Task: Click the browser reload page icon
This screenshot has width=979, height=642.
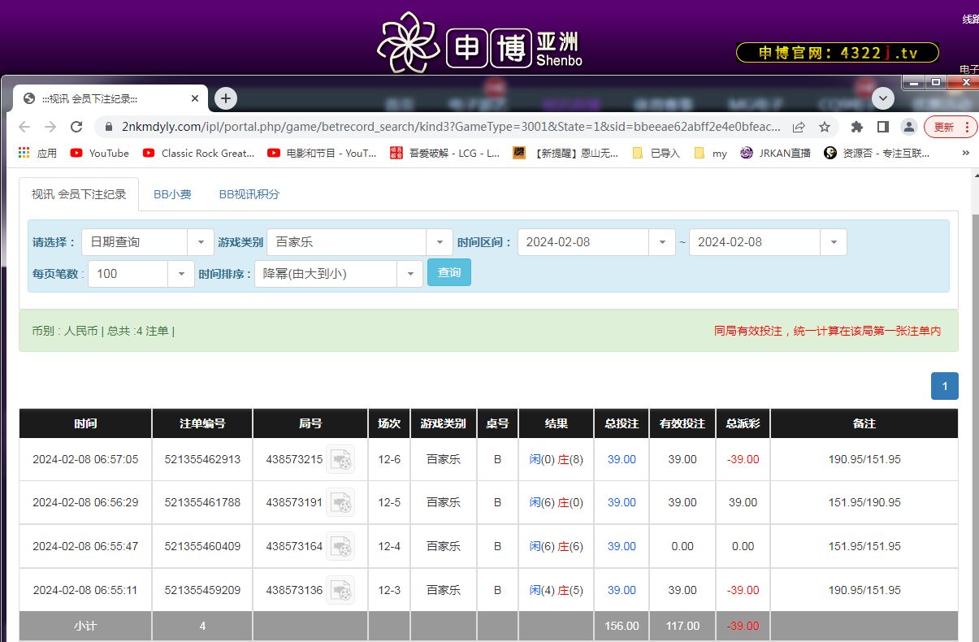Action: tap(76, 127)
